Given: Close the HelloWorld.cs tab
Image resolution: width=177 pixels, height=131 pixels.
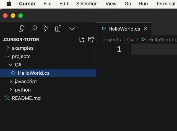Looking at the screenshot, I should point(145,29).
